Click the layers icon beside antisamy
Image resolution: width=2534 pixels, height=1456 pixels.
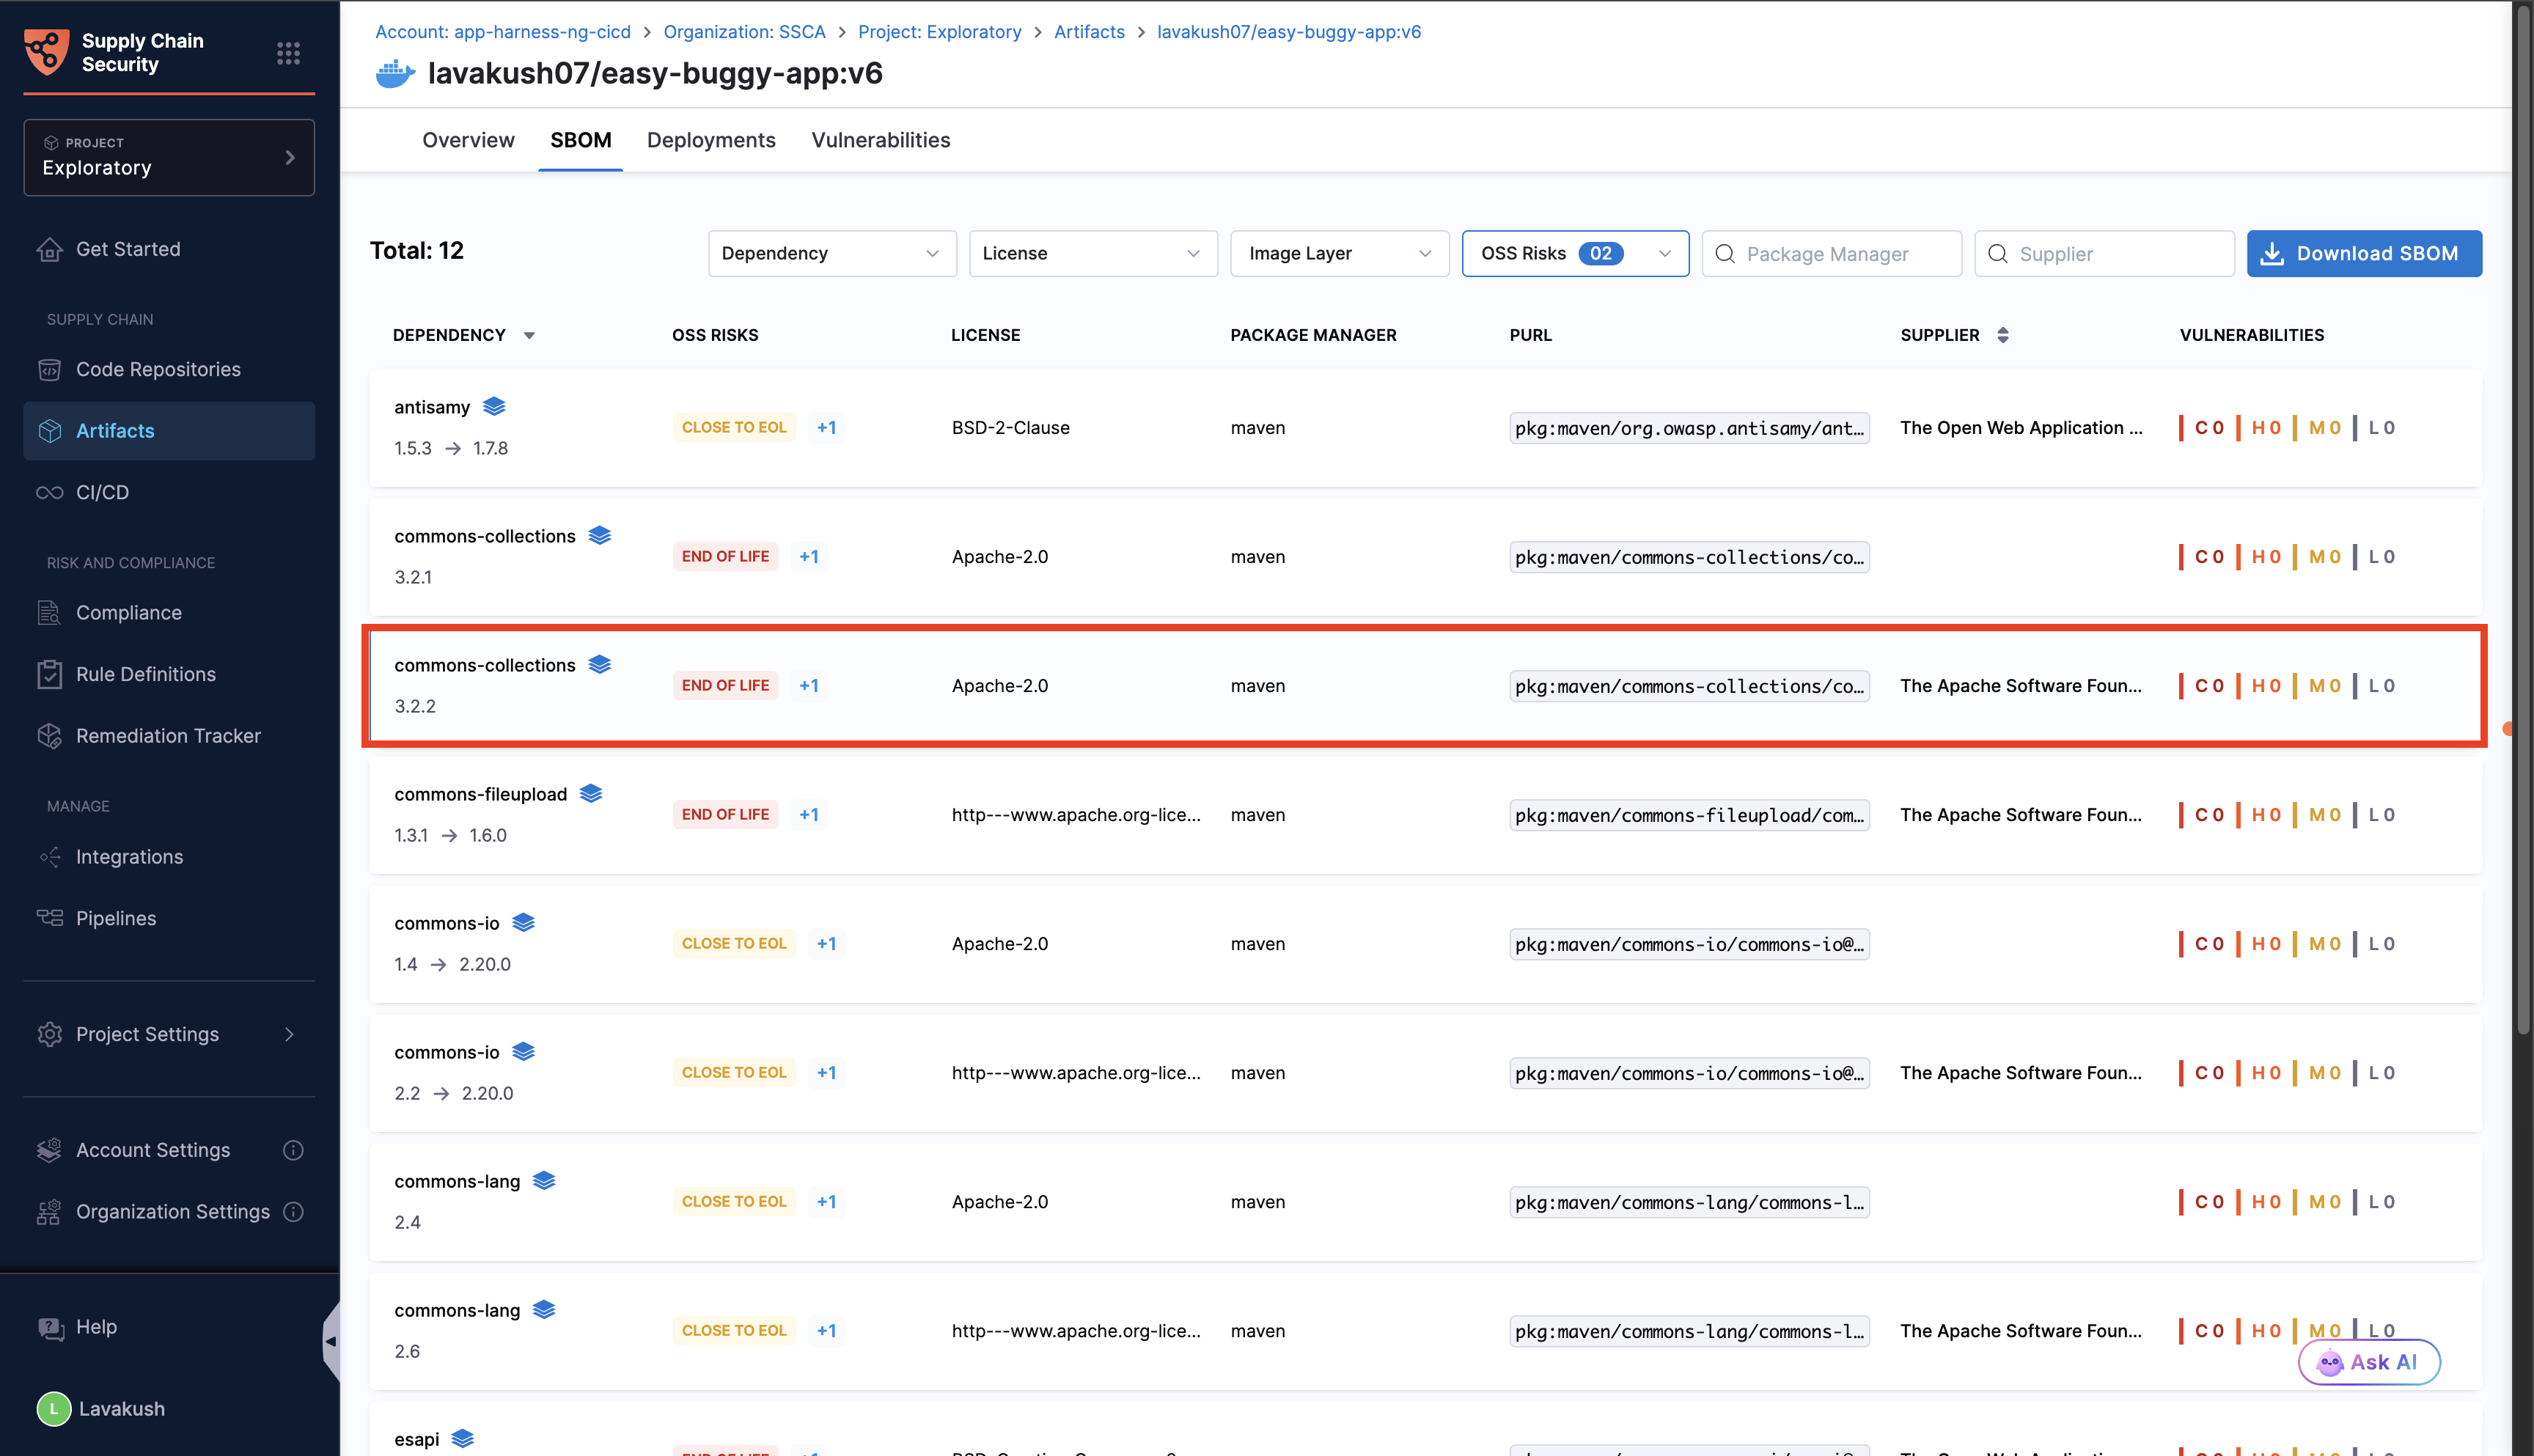(494, 406)
